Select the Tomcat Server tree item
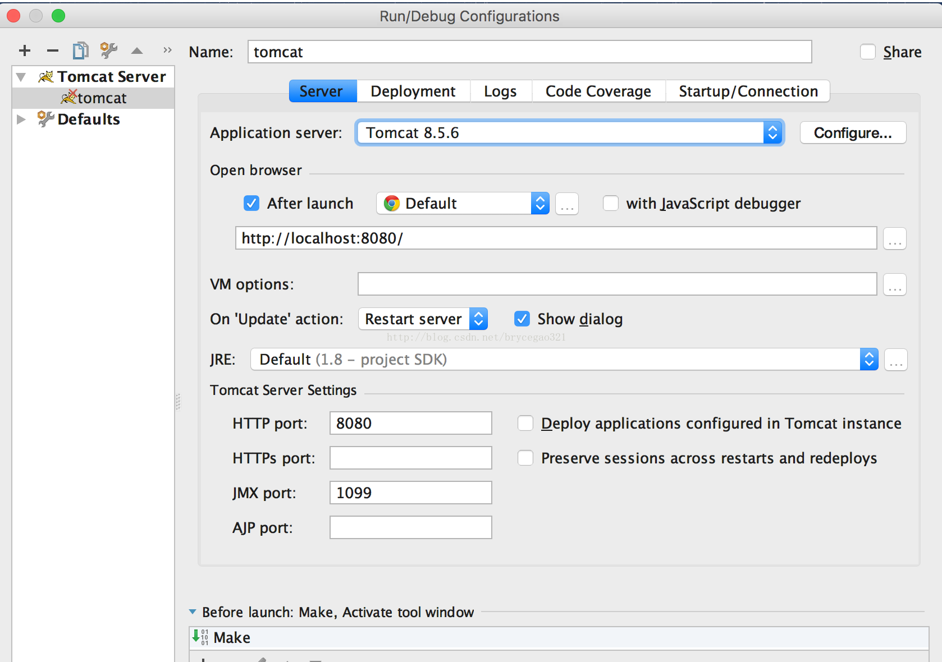Image resolution: width=942 pixels, height=662 pixels. 93,77
